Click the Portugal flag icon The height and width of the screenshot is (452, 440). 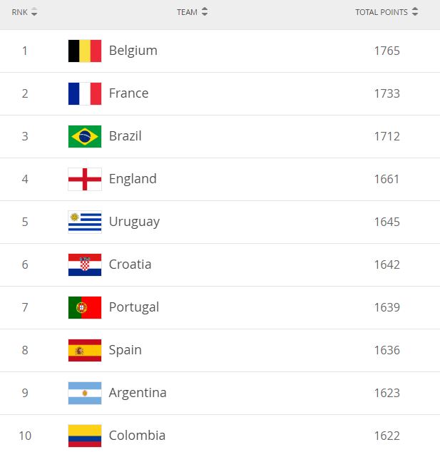(84, 307)
